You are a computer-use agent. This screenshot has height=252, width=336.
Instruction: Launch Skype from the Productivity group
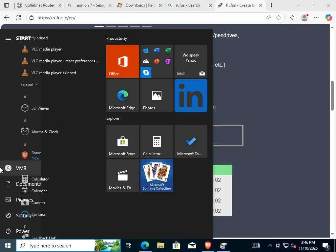click(x=146, y=73)
